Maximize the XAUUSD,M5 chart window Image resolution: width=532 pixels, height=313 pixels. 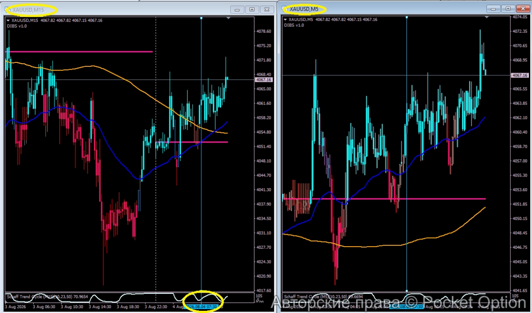(x=508, y=9)
